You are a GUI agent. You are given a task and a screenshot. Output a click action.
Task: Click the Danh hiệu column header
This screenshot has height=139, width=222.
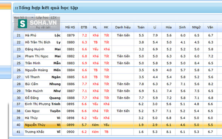tap(123, 27)
